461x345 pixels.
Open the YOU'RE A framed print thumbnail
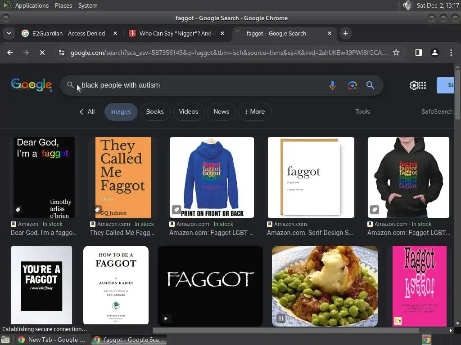pos(41,285)
